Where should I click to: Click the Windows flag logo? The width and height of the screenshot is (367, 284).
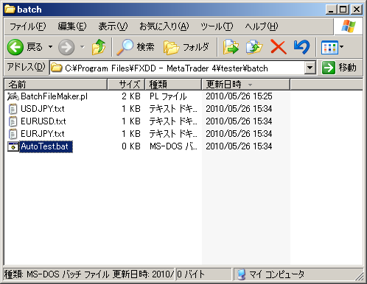tap(349, 26)
